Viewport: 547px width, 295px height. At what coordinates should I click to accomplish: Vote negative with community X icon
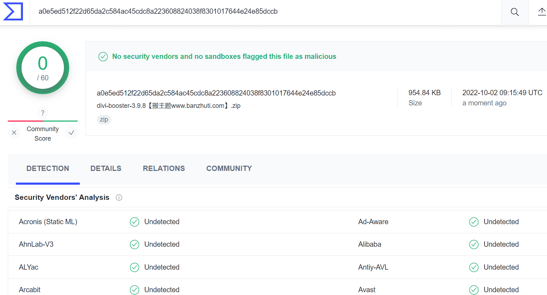pyautogui.click(x=14, y=133)
